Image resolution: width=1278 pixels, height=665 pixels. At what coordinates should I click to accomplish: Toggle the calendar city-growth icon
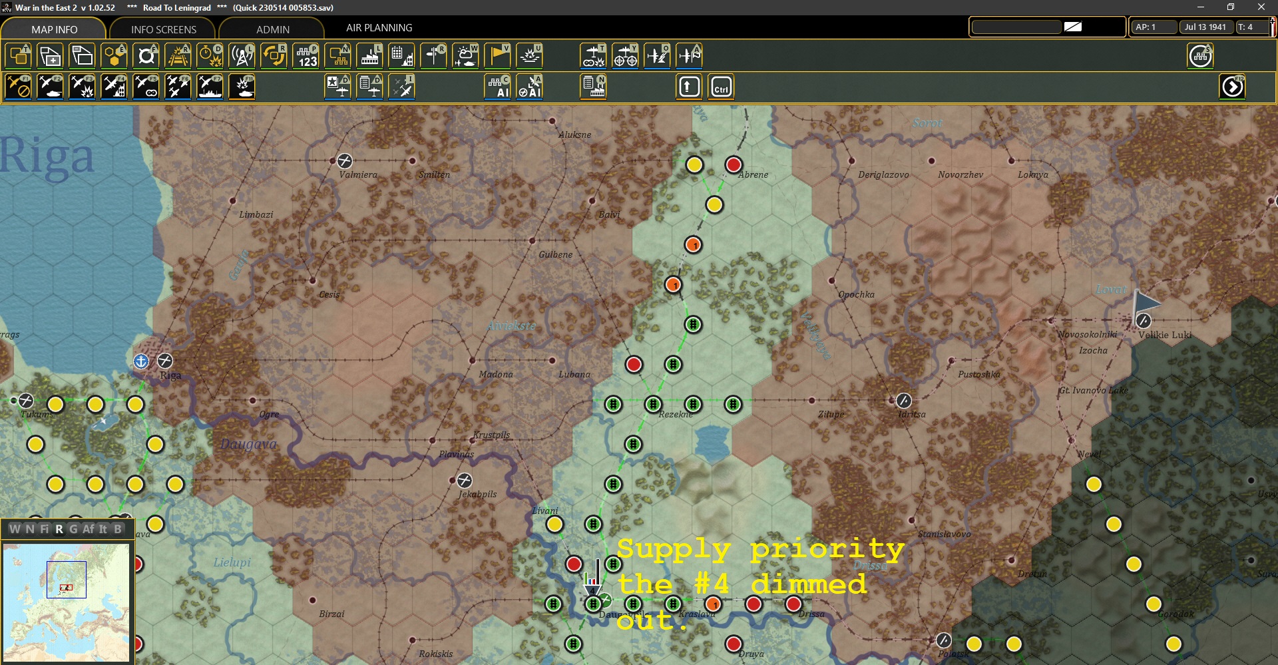pos(401,56)
